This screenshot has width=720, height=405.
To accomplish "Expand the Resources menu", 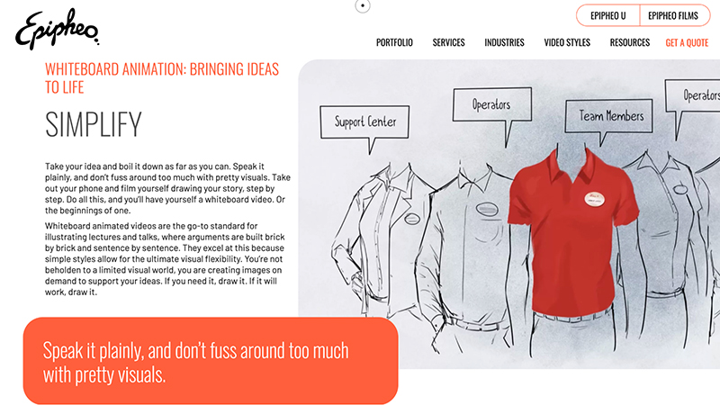I will point(629,42).
